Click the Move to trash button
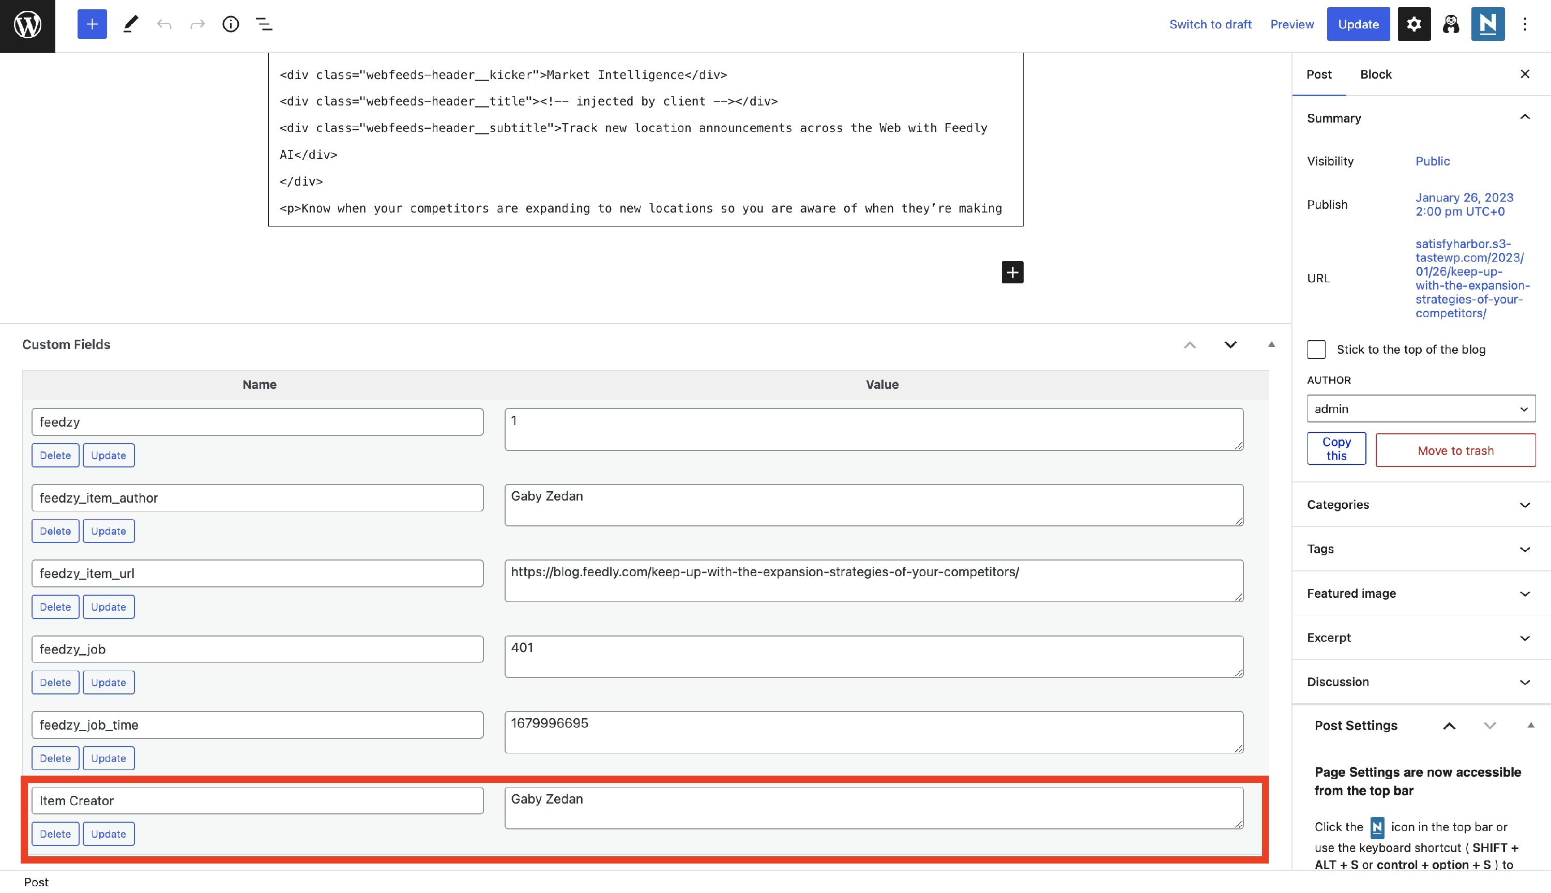The width and height of the screenshot is (1551, 893). tap(1455, 450)
